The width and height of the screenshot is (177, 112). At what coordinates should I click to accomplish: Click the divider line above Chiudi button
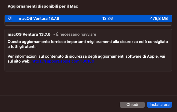[x=88, y=95]
